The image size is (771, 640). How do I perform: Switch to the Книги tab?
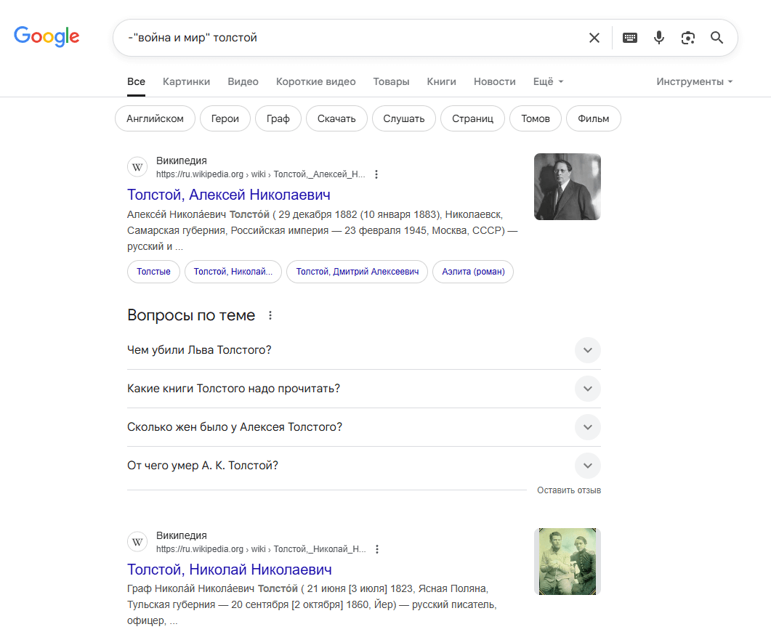(x=442, y=81)
